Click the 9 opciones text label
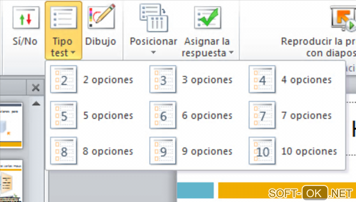 [207, 151]
